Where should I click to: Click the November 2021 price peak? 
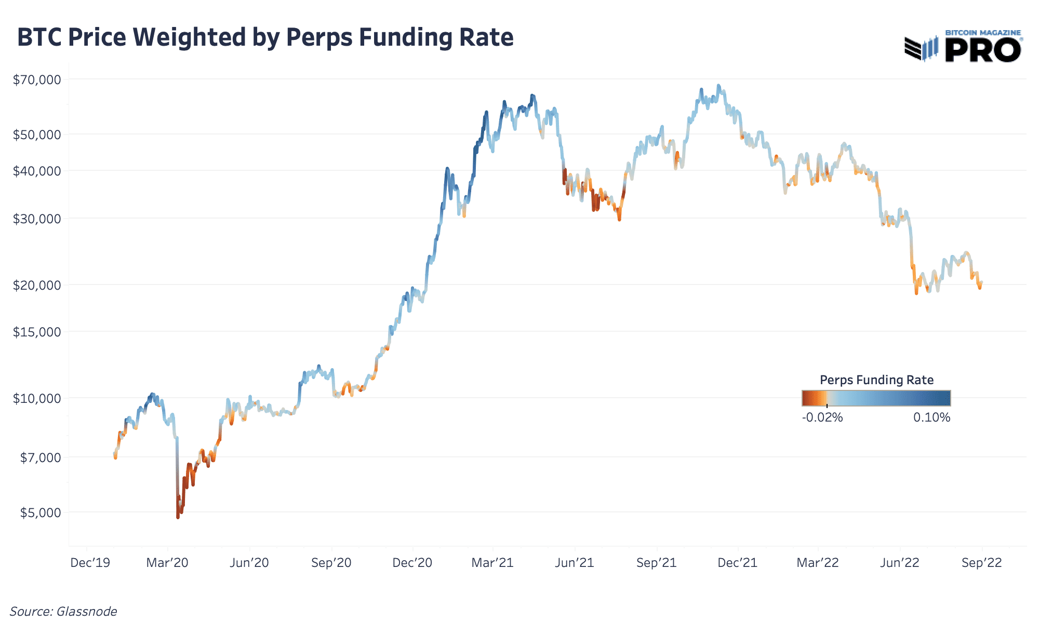[x=718, y=86]
